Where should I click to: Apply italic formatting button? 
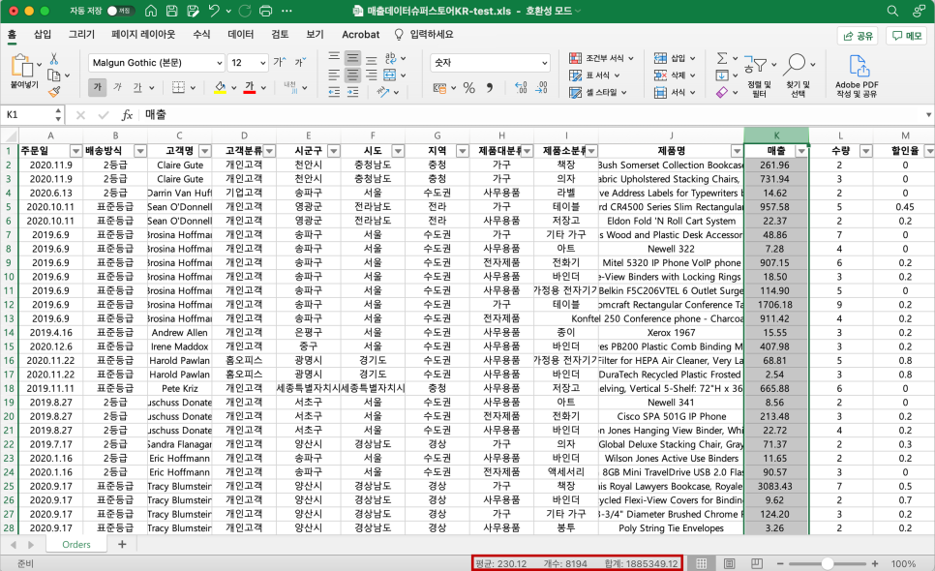pos(117,87)
